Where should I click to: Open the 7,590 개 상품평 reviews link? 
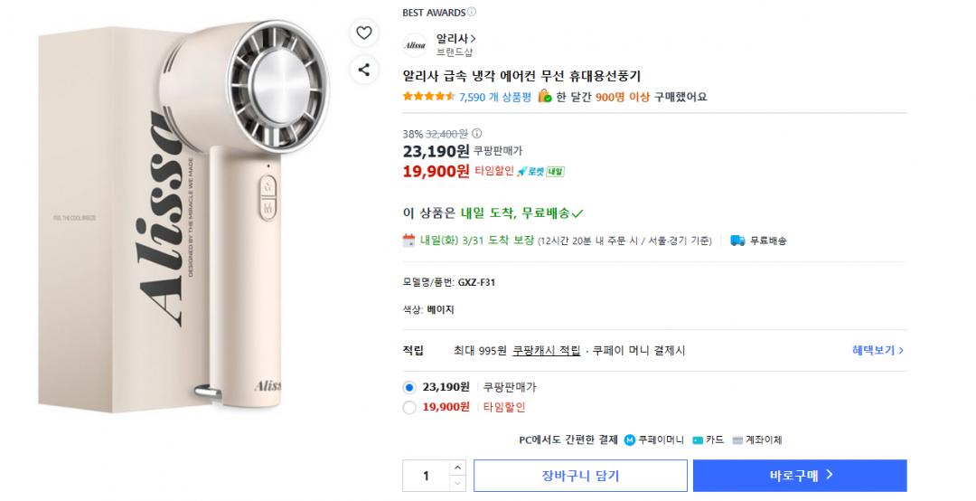point(495,97)
